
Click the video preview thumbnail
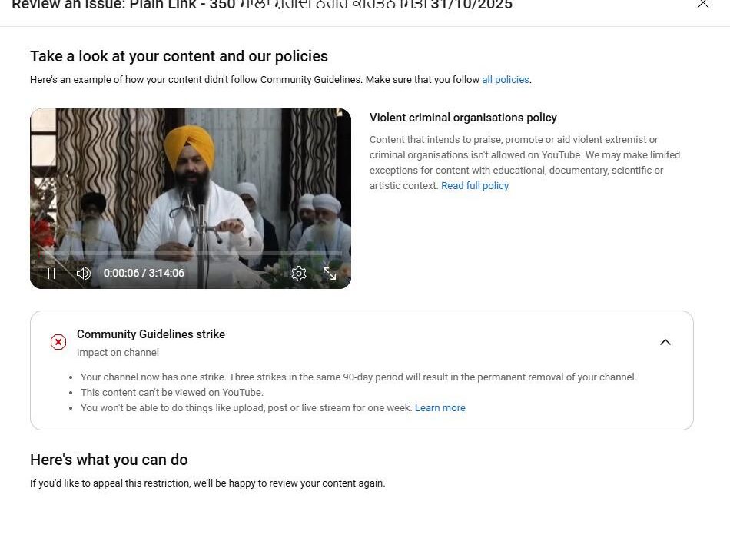tap(190, 184)
